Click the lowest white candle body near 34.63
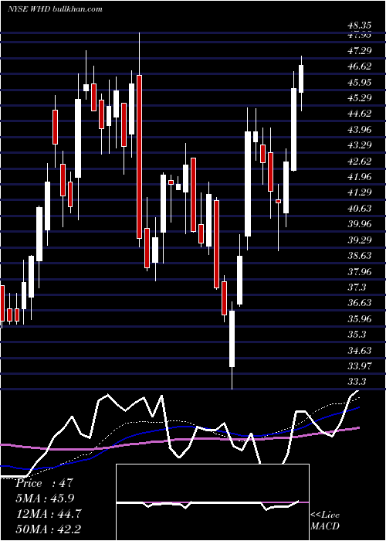The image size is (386, 541). 232,339
